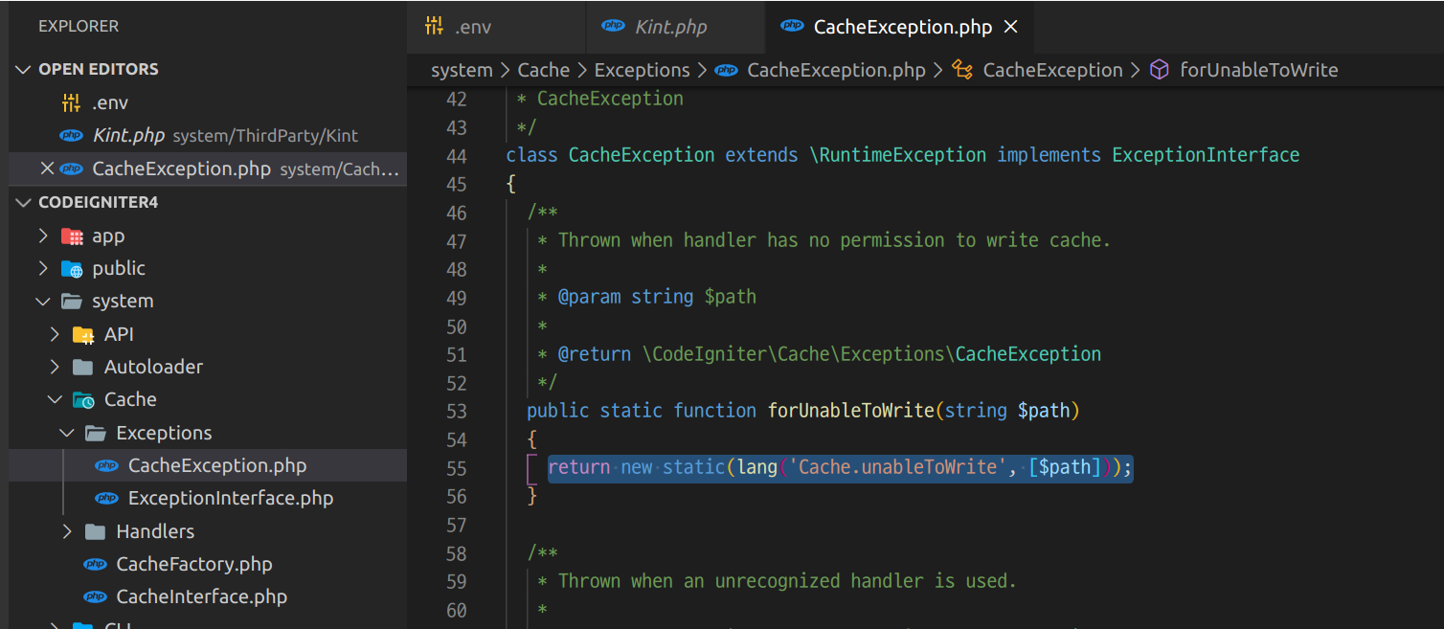Click PHP icon beside Kint.php in Open Editors

coord(72,135)
